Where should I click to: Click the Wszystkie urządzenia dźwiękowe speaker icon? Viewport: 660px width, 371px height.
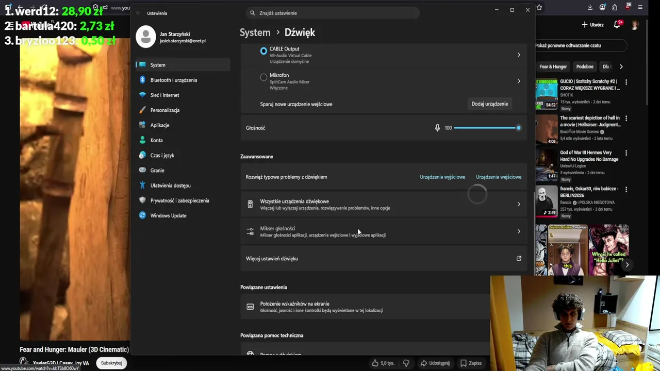tap(250, 205)
